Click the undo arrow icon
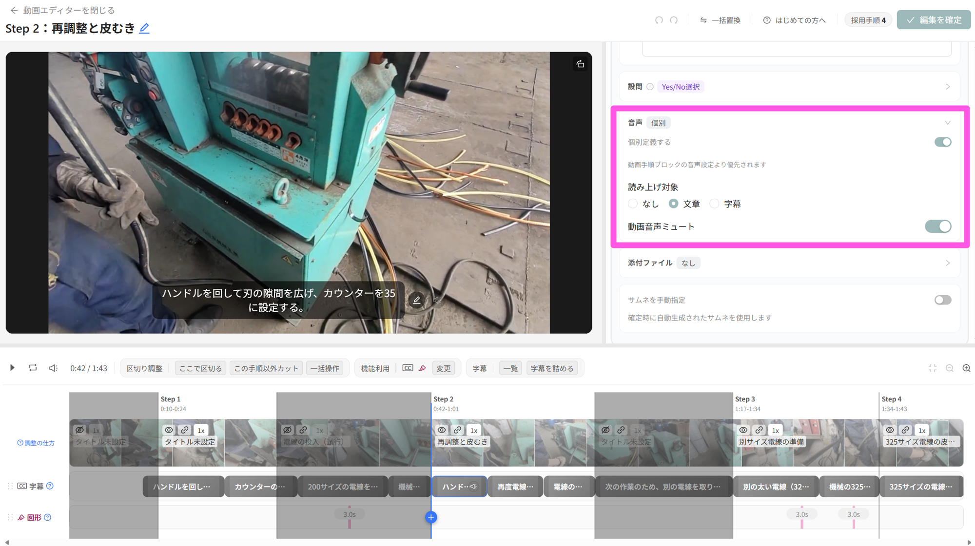975x546 pixels. point(659,20)
